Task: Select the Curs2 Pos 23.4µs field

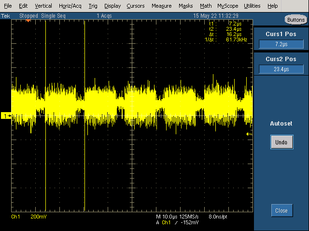Action: pos(281,69)
